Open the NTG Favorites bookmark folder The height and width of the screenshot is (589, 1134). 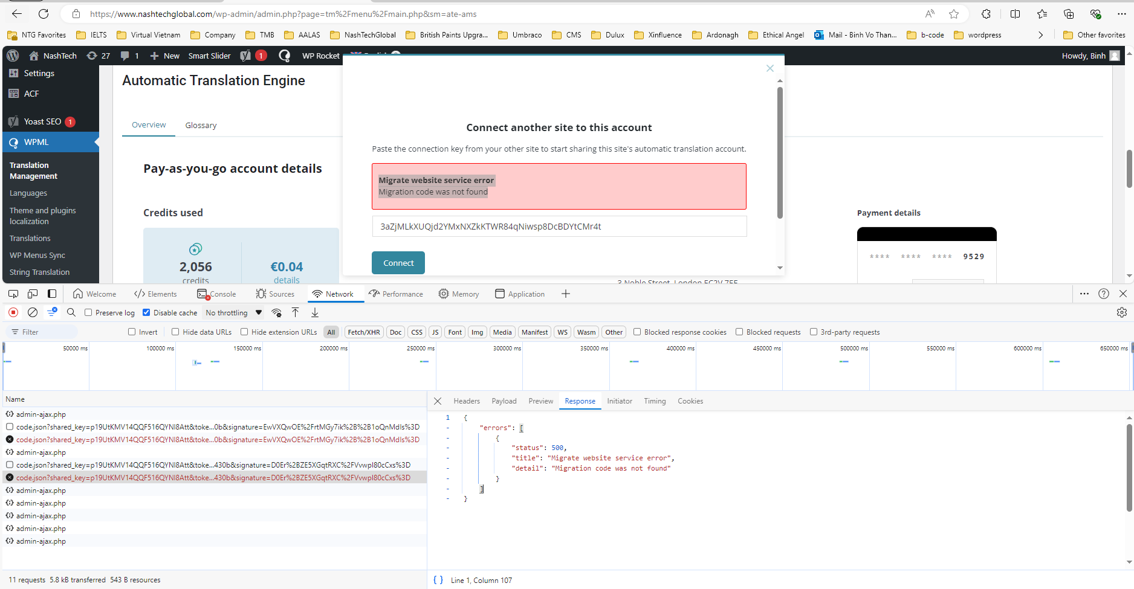pos(36,35)
